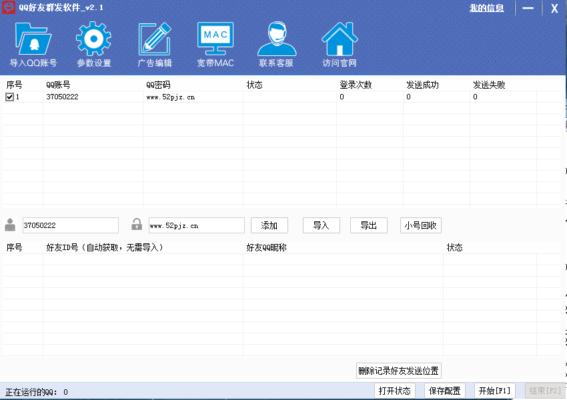The image size is (567, 400).
Task: Click the 导出 button
Action: (x=368, y=225)
